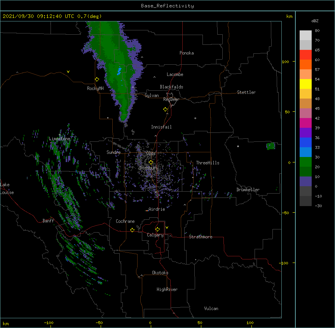Pick the white 80-70 dBZ legend swatch

click(305, 35)
